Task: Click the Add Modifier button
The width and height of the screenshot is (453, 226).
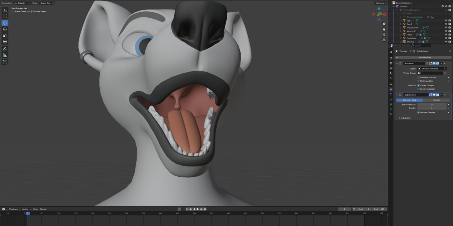Action: (423, 57)
